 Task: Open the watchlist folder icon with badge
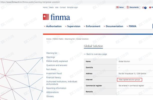coord(144,7)
